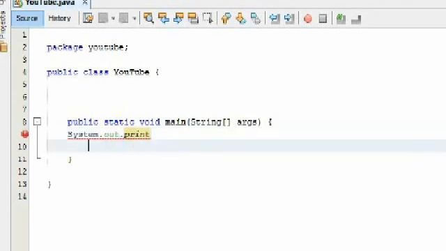Toggle Rectangular Selection icon
The width and height of the screenshot is (446, 251).
click(x=208, y=19)
